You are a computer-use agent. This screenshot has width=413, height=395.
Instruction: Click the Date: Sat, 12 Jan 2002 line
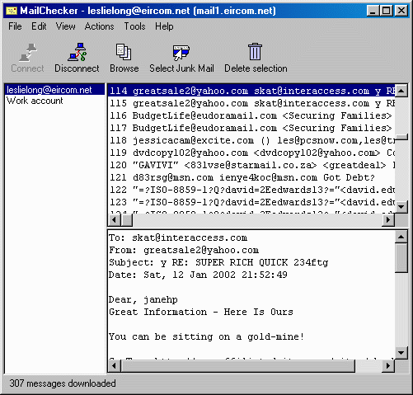point(198,275)
